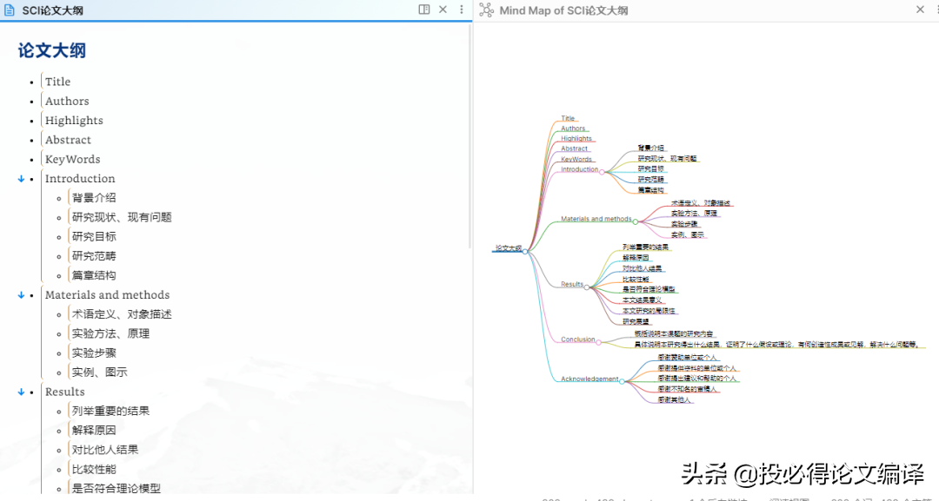Close the SCI论文大纲 note pane

tap(443, 10)
